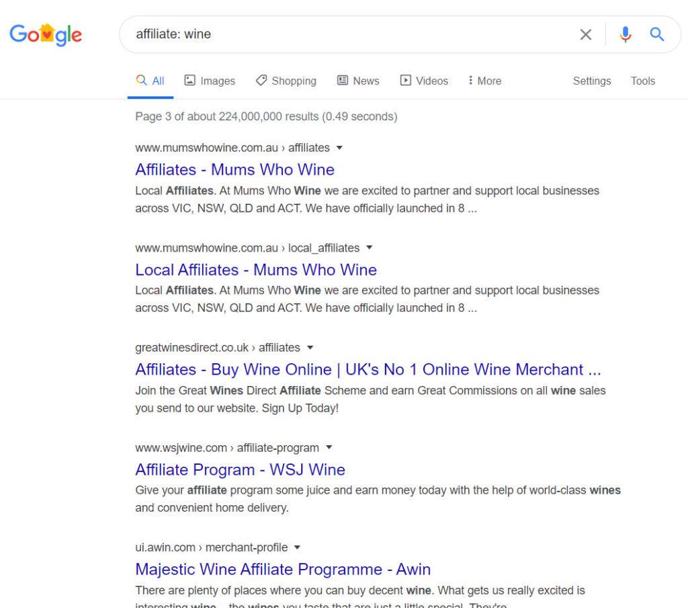Open the More options icon
The width and height of the screenshot is (688, 608).
tap(470, 80)
